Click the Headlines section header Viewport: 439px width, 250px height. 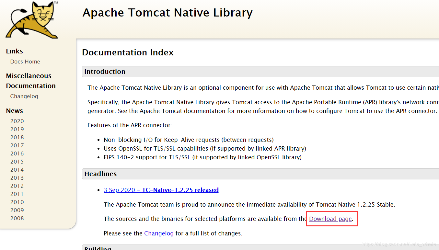point(100,174)
